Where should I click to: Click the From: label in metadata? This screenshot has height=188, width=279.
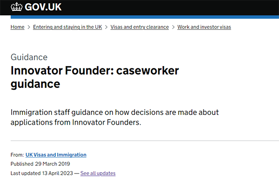[17, 155]
